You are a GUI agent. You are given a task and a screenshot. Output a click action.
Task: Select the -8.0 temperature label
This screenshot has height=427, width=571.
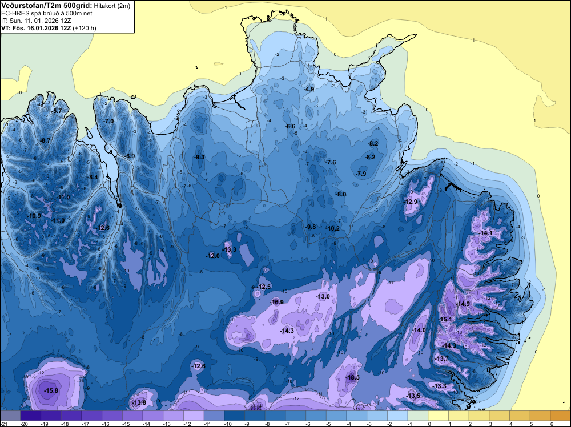(x=341, y=195)
